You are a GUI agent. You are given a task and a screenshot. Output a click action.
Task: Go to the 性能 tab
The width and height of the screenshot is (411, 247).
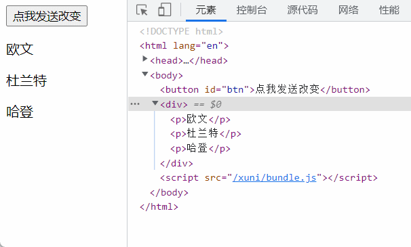pyautogui.click(x=389, y=10)
